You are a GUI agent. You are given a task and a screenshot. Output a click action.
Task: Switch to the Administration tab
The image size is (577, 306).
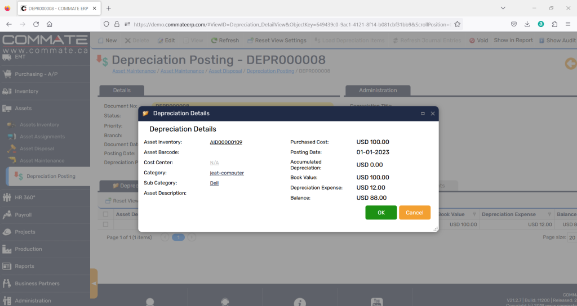click(x=378, y=90)
